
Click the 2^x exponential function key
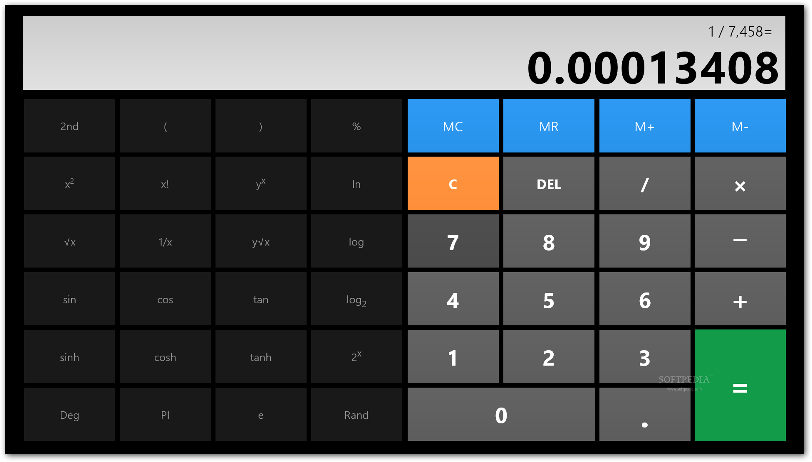[x=355, y=357]
